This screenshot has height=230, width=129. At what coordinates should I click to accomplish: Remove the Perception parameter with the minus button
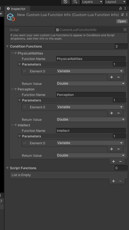pos(119,113)
